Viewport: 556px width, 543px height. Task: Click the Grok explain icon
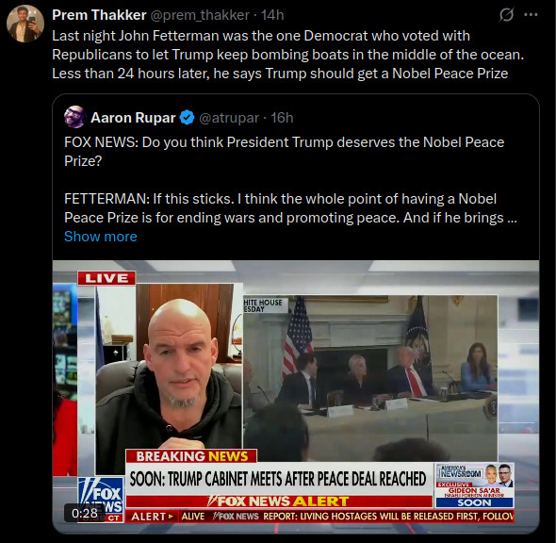coord(506,15)
